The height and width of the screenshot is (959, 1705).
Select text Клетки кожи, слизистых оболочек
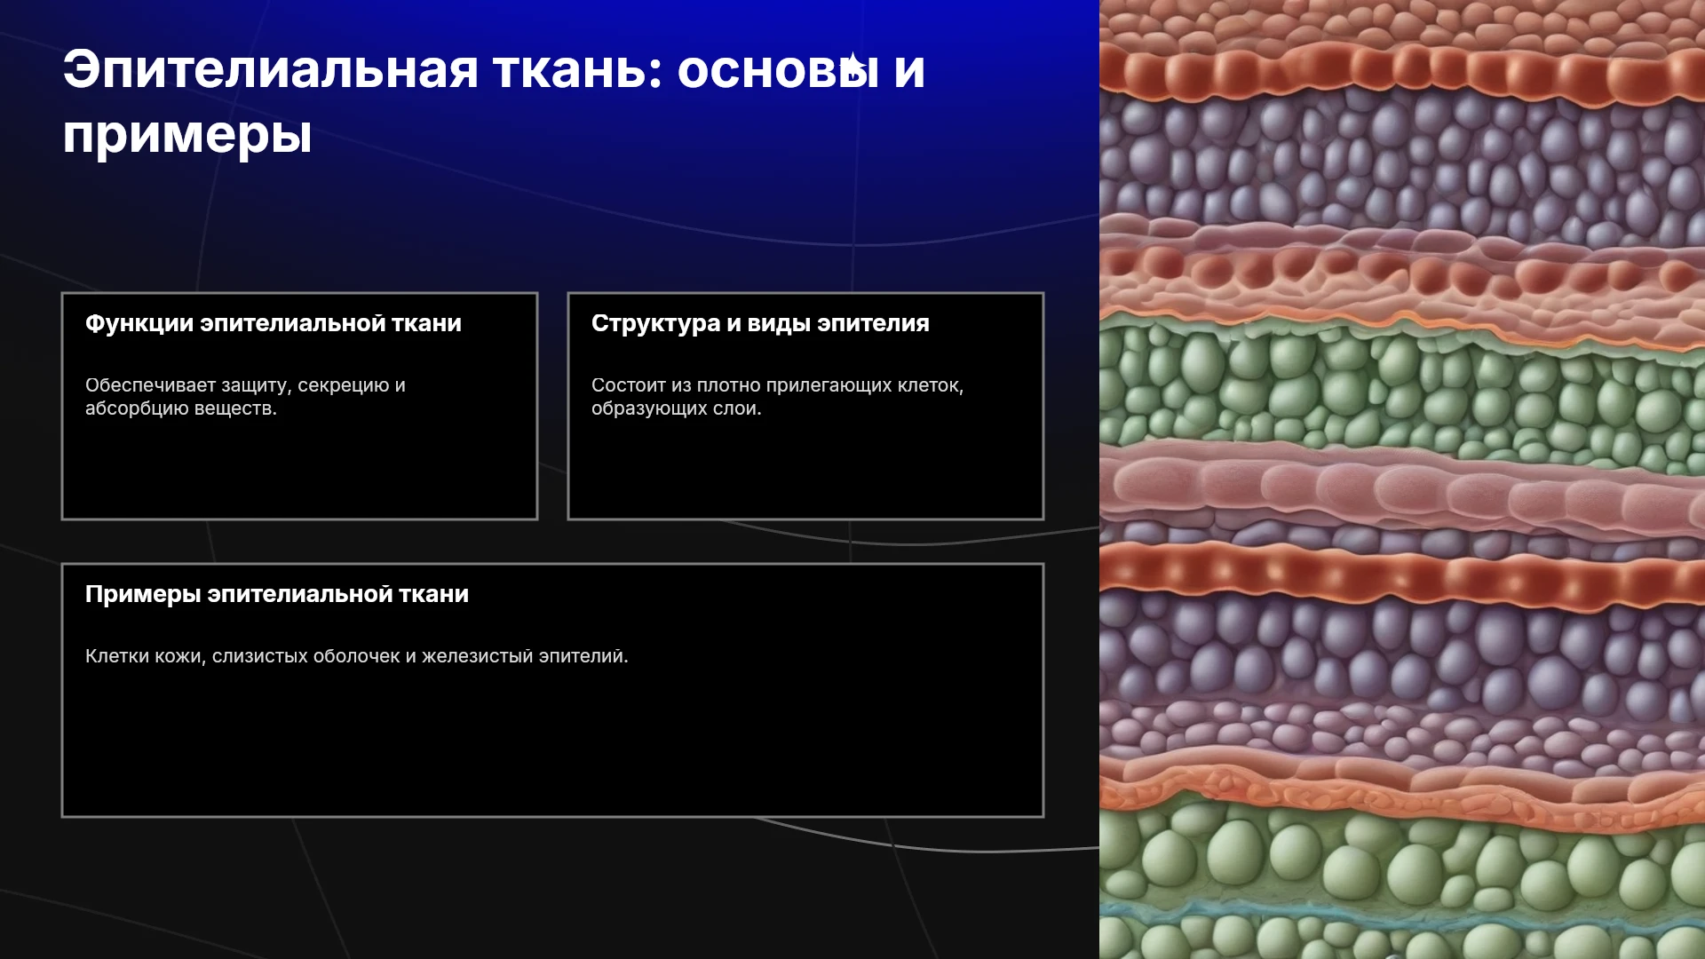click(x=242, y=656)
